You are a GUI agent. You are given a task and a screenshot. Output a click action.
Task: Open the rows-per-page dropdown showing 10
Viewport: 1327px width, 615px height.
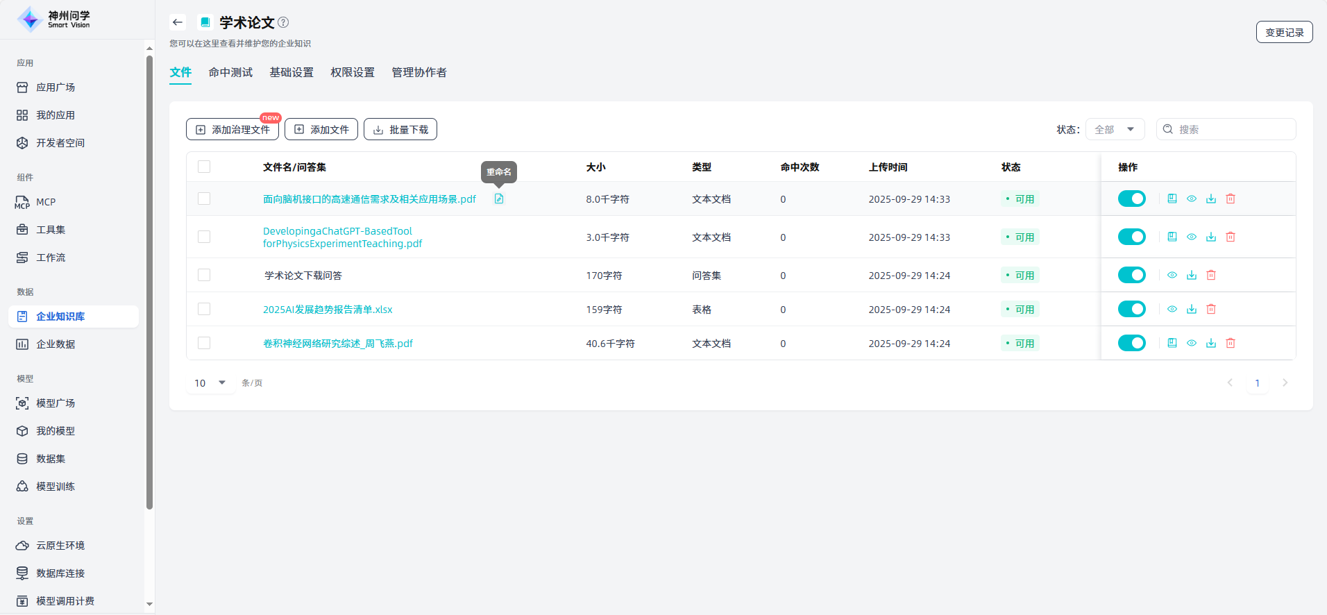point(210,383)
